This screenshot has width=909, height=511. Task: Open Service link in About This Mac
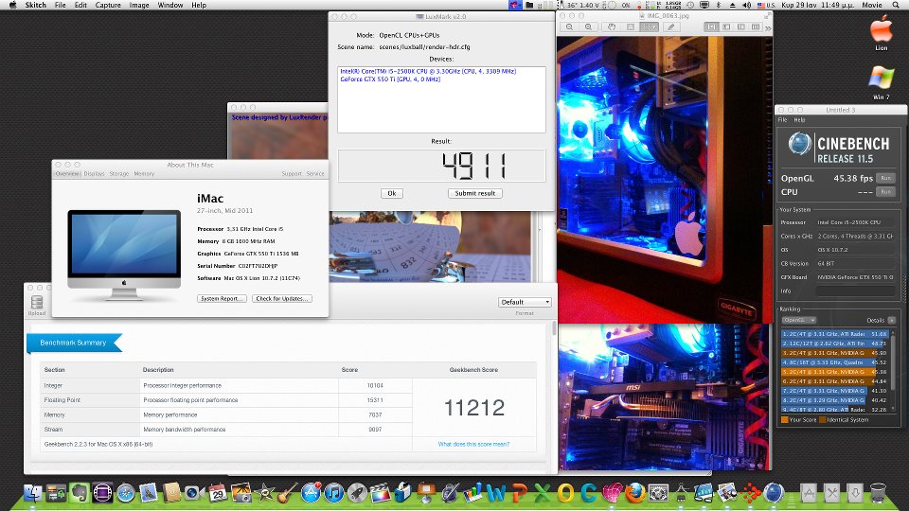(x=314, y=174)
